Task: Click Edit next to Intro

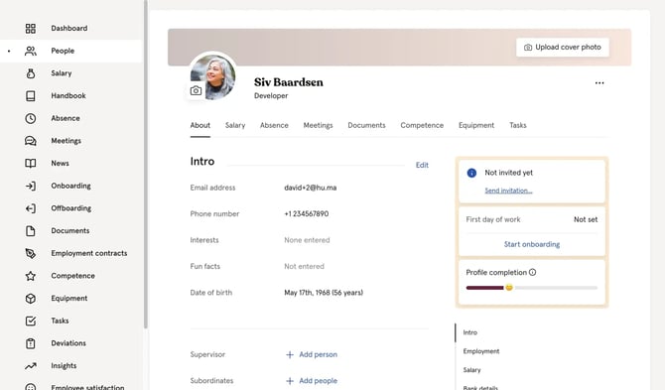Action: (422, 165)
